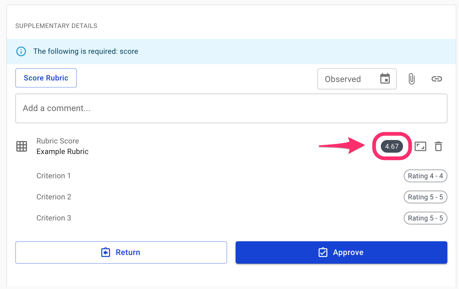
Task: Click the Example Rubric title
Action: point(63,152)
